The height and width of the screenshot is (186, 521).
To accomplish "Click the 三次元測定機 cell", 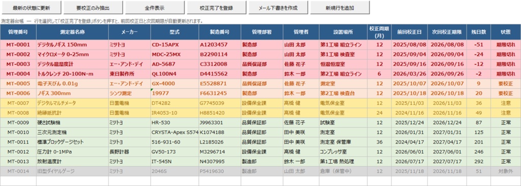I will pos(72,132).
